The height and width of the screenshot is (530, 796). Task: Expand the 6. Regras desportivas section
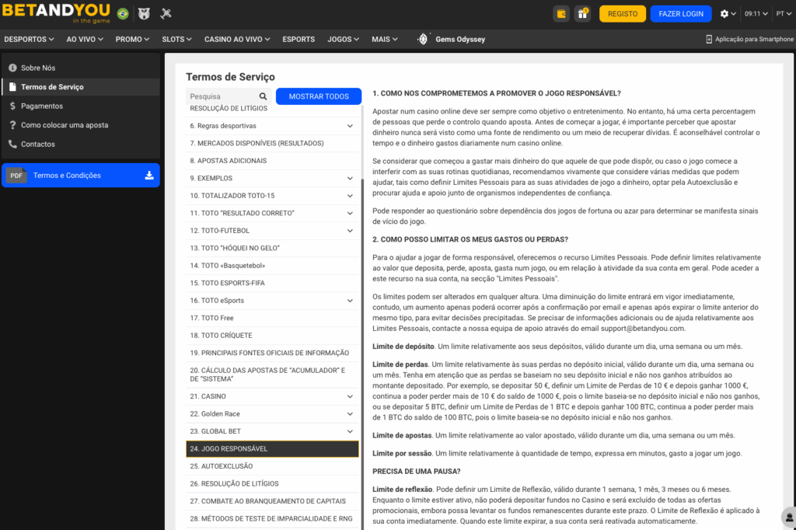272,126
